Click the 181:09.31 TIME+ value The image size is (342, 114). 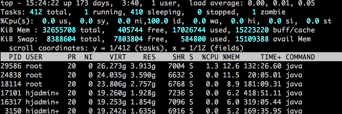click(x=263, y=84)
